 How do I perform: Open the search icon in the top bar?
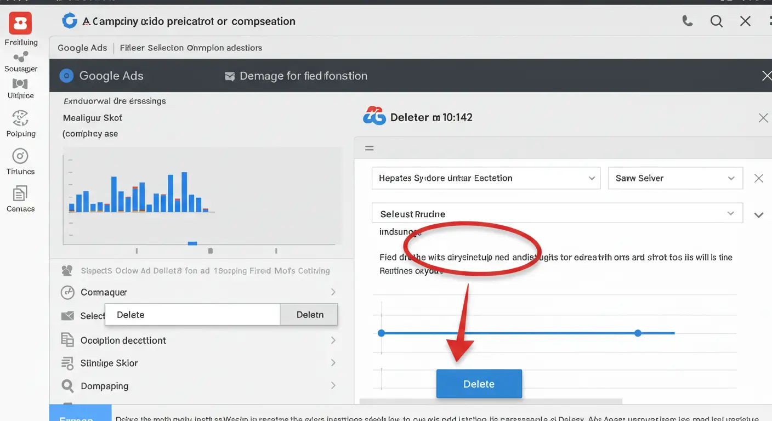tap(716, 20)
